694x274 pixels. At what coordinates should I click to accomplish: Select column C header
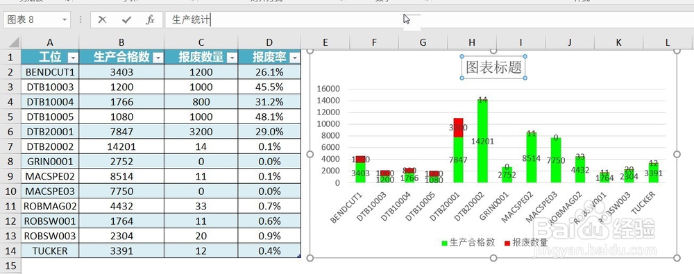pyautogui.click(x=201, y=42)
